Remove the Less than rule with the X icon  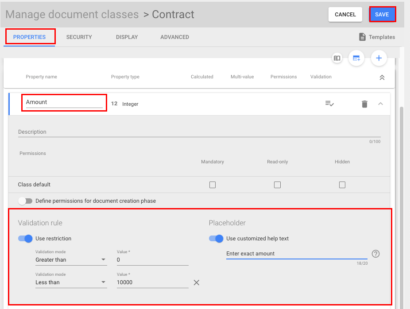(x=196, y=282)
